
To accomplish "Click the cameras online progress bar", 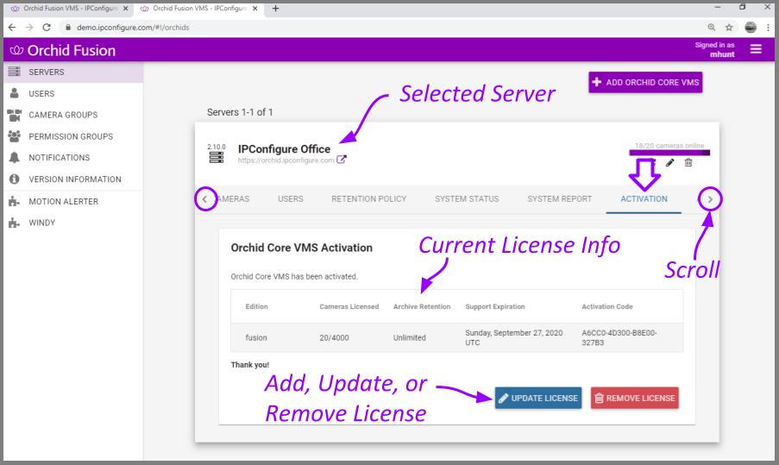I will (669, 153).
